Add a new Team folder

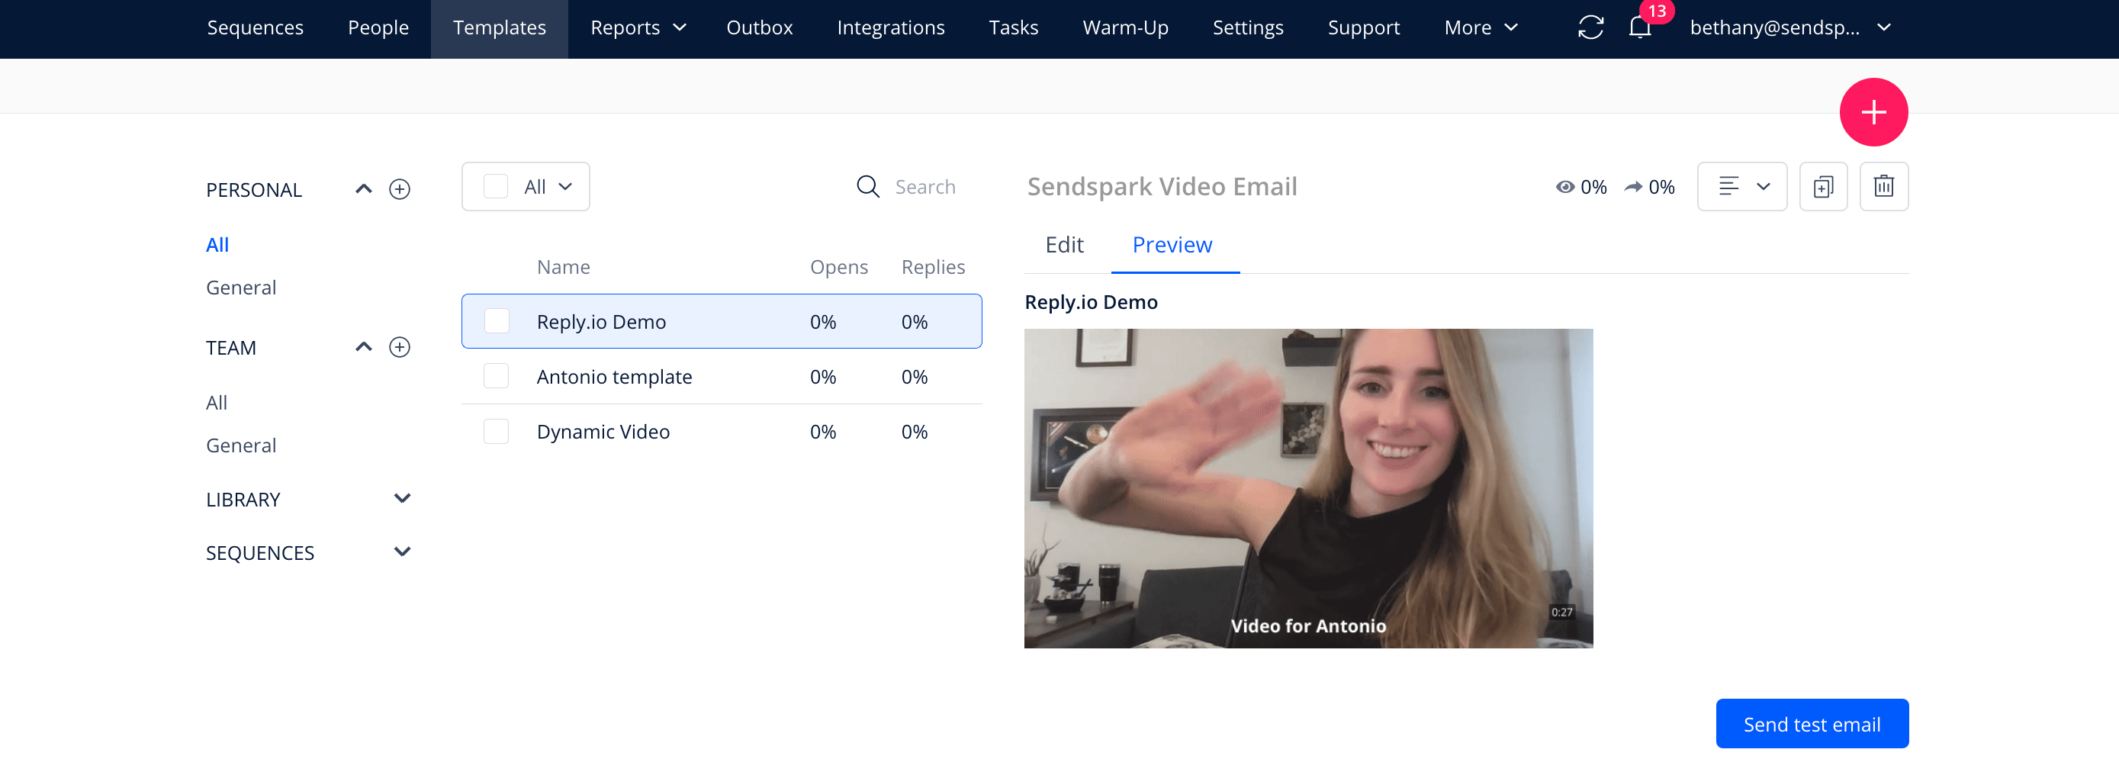coord(400,347)
